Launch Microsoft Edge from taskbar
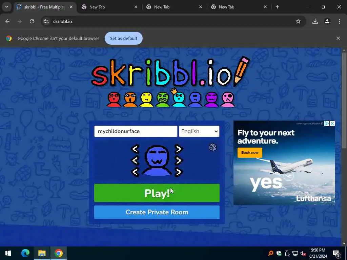The width and height of the screenshot is (347, 260). [25, 253]
